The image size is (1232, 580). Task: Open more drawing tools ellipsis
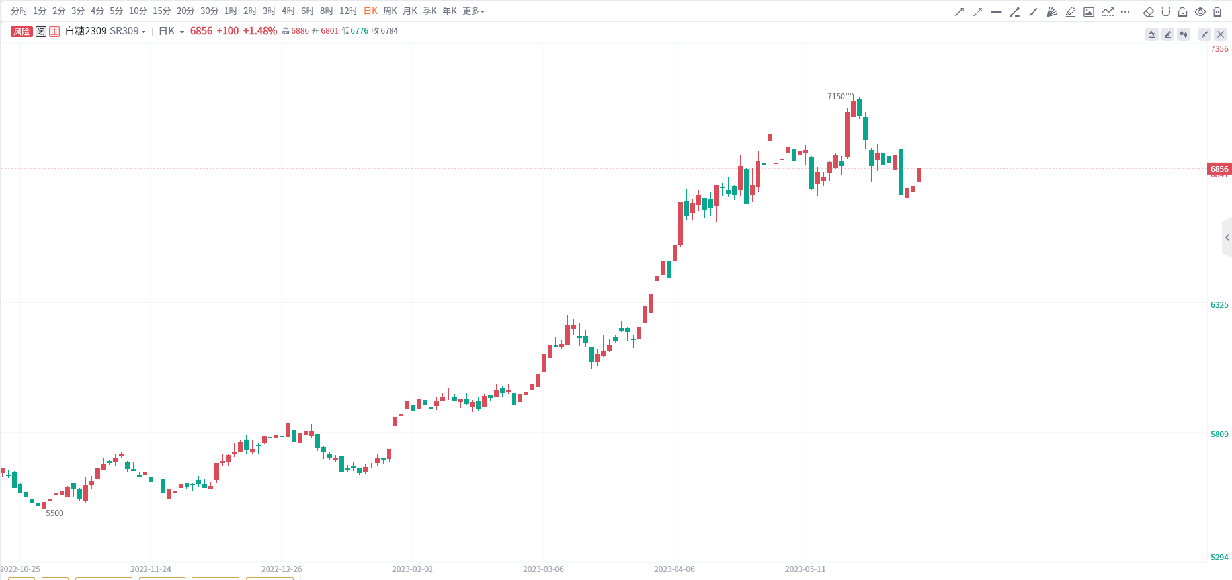click(x=1126, y=11)
